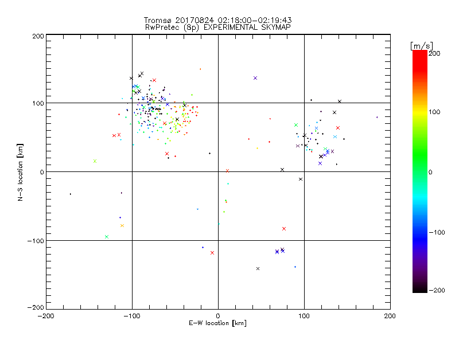
Task: Click the E-W axis tick label '200'
Action: (390, 316)
